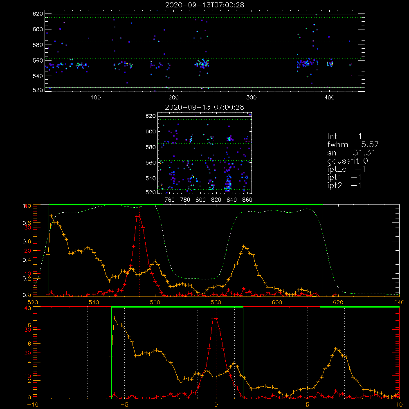
Task: Click orange y-axis label 6 on bottom plot
Action: point(29,344)
